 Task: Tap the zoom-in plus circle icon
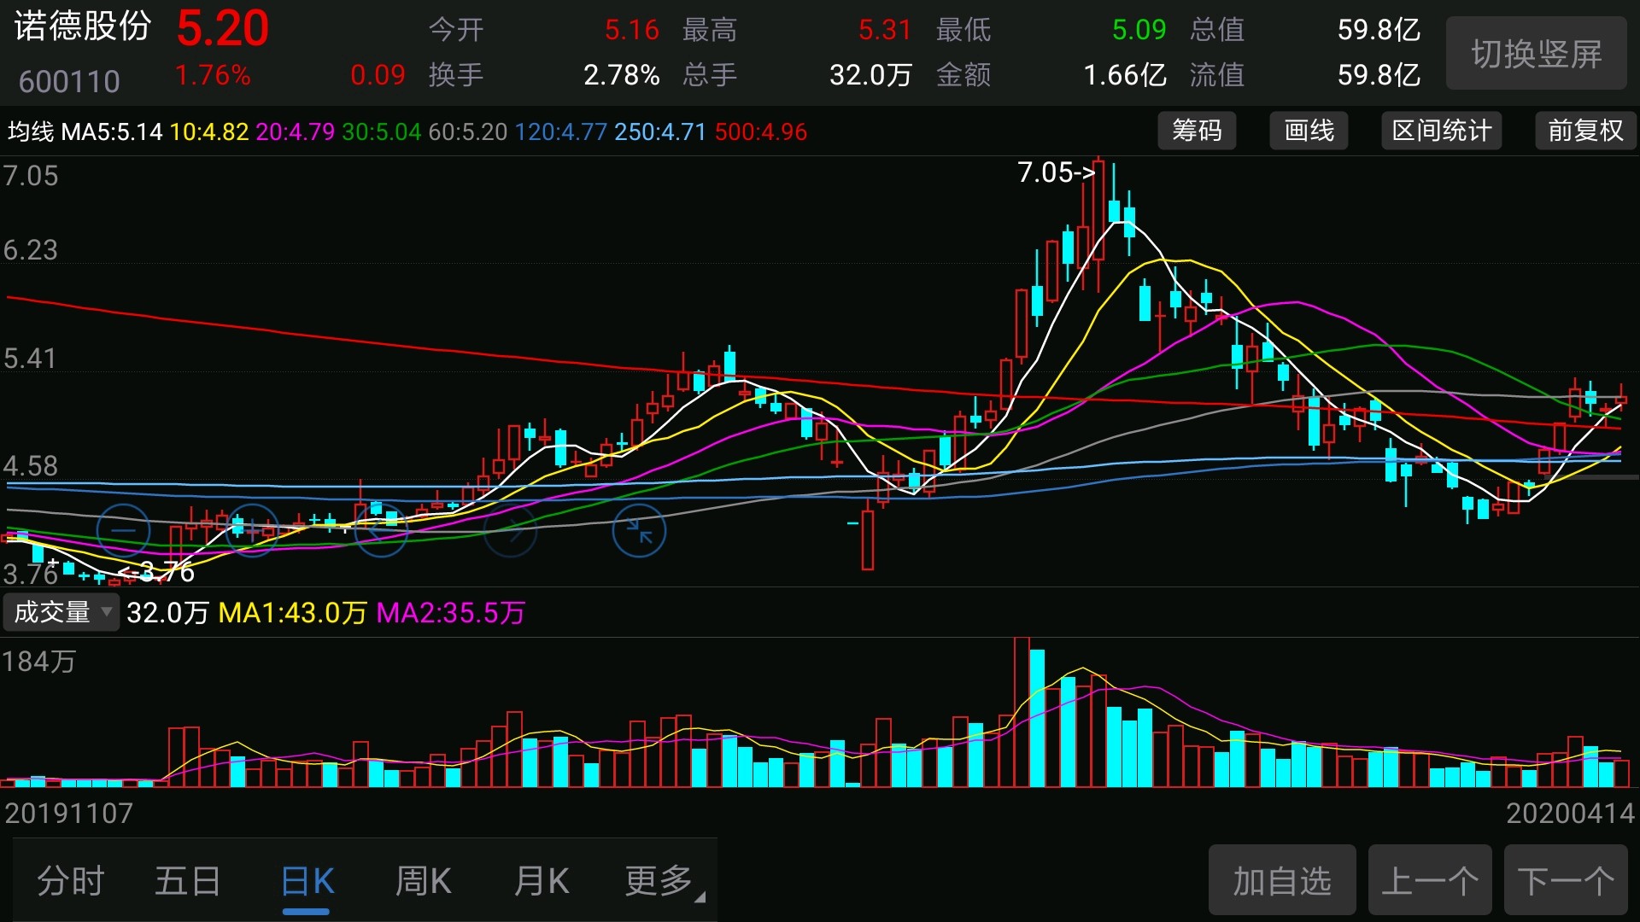click(x=252, y=530)
